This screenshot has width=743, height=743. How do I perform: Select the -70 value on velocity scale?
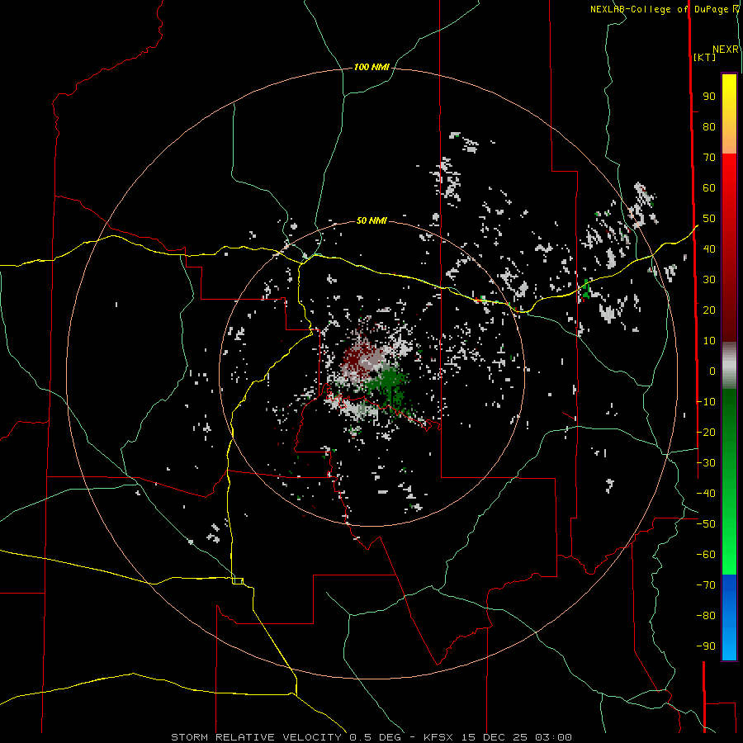[x=706, y=585]
